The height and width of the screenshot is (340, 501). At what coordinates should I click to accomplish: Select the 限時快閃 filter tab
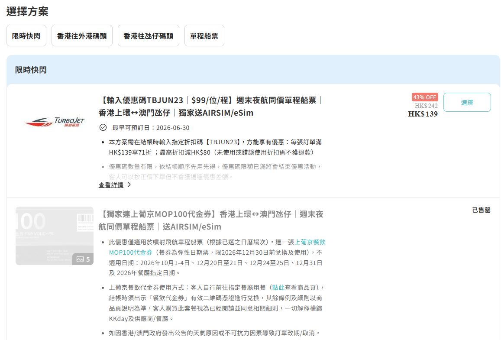pyautogui.click(x=26, y=36)
